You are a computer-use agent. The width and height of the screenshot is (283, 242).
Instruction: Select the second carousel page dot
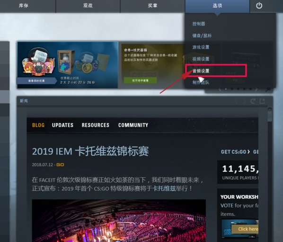pos(232,89)
